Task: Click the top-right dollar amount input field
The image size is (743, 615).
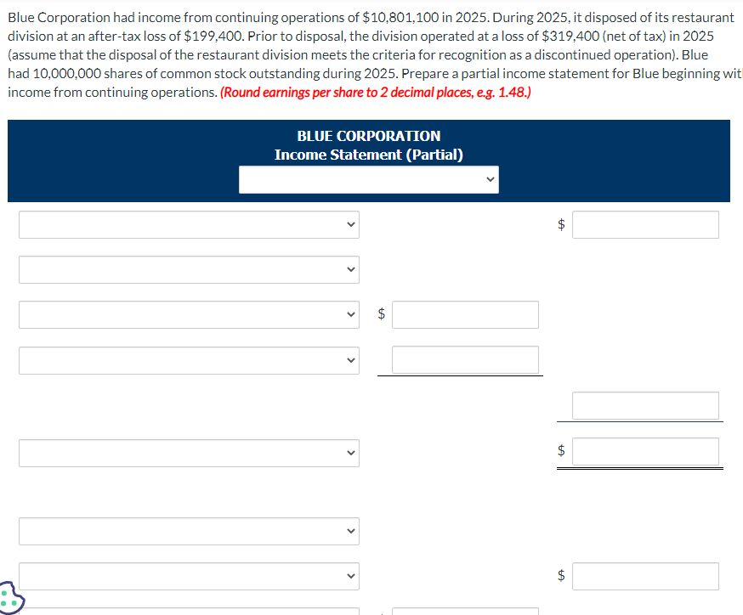Action: 645,224
